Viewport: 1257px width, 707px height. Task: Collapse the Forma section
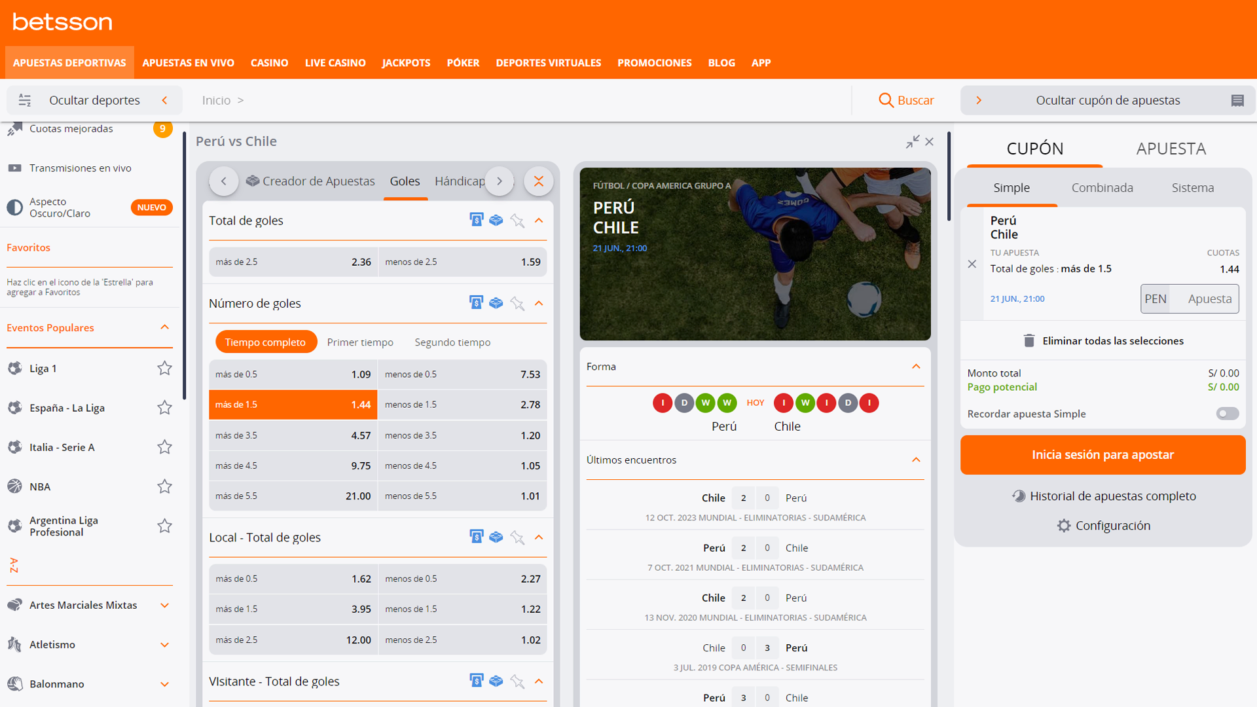tap(916, 367)
